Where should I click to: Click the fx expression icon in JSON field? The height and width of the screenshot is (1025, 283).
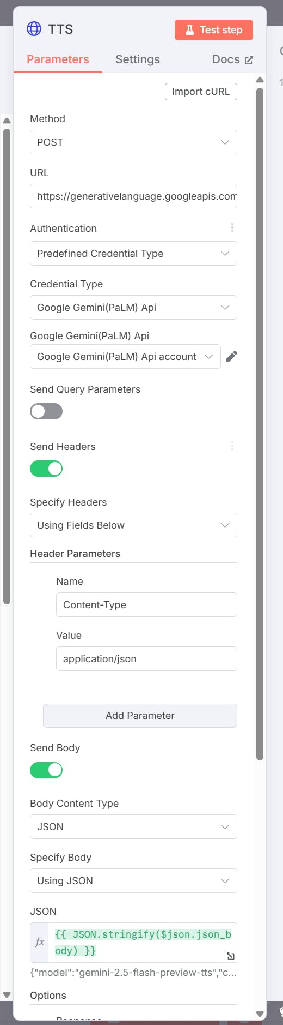pyautogui.click(x=40, y=942)
